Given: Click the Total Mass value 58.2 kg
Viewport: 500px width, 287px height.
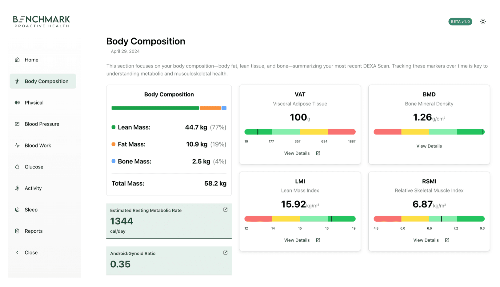Looking at the screenshot, I should 215,184.
